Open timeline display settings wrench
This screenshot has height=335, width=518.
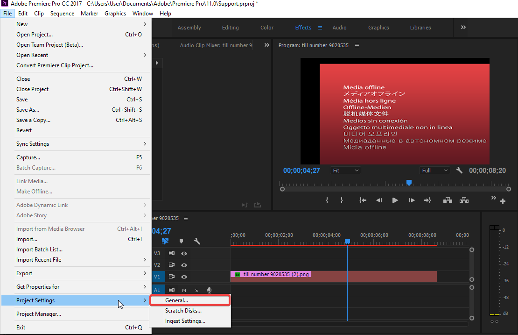coord(197,241)
